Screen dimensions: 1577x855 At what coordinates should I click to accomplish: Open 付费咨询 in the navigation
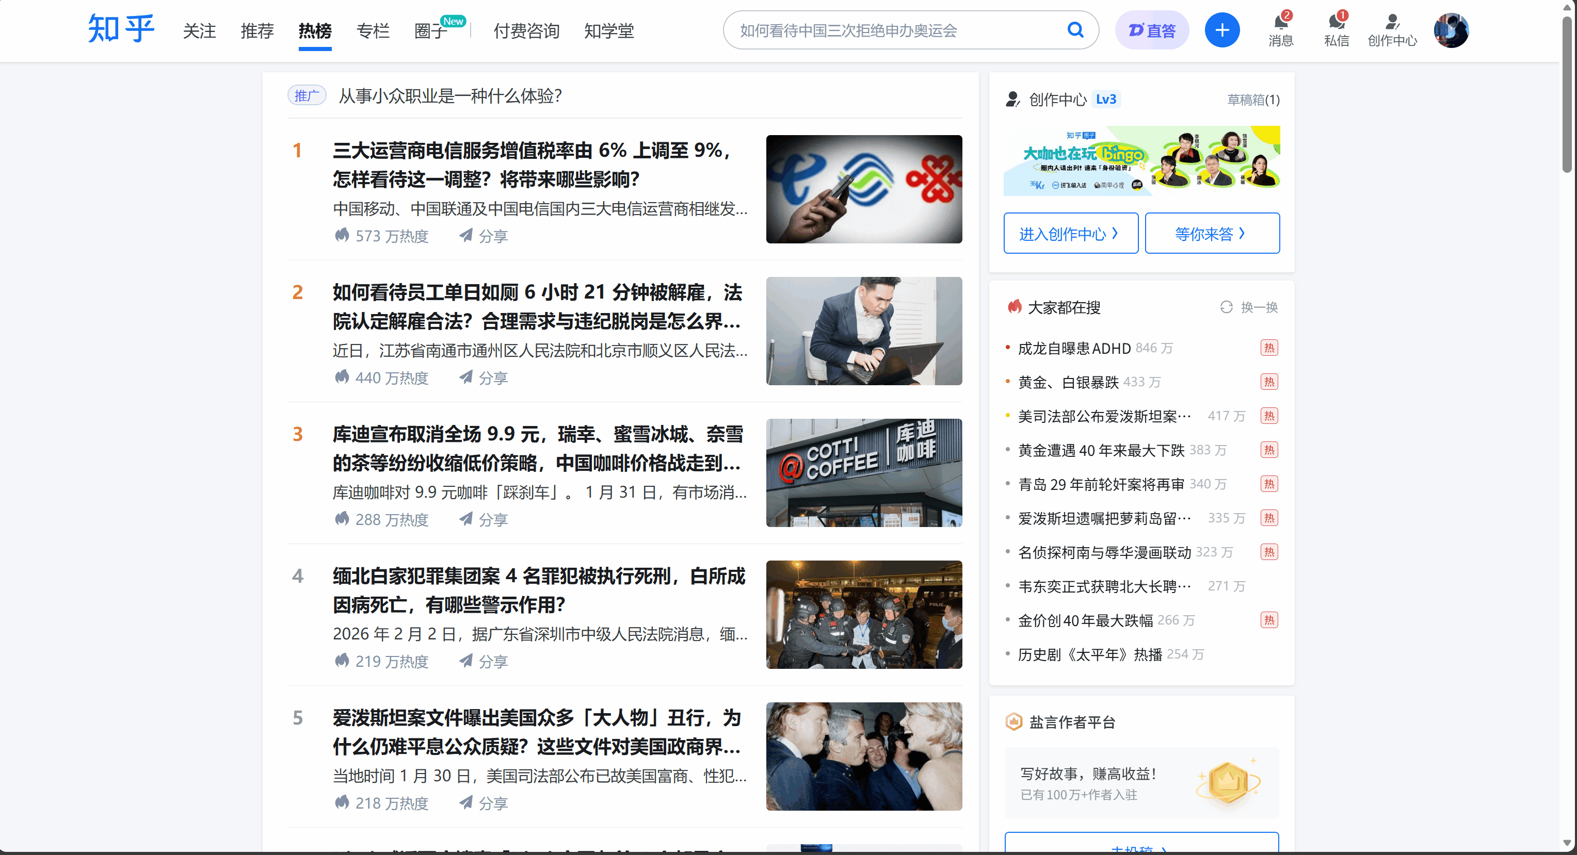click(525, 30)
